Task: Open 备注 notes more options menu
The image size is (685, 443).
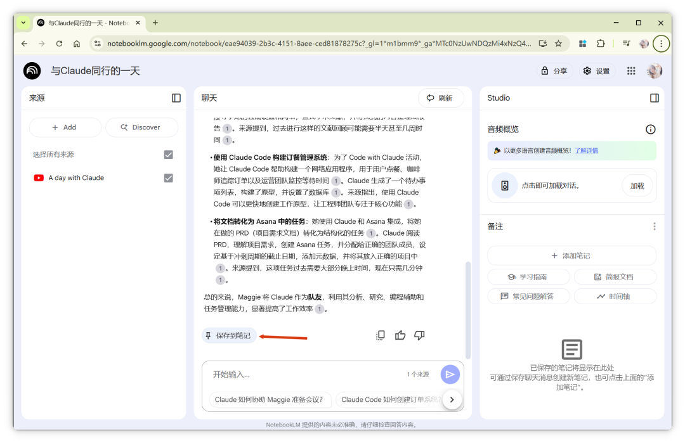Action: [x=654, y=226]
